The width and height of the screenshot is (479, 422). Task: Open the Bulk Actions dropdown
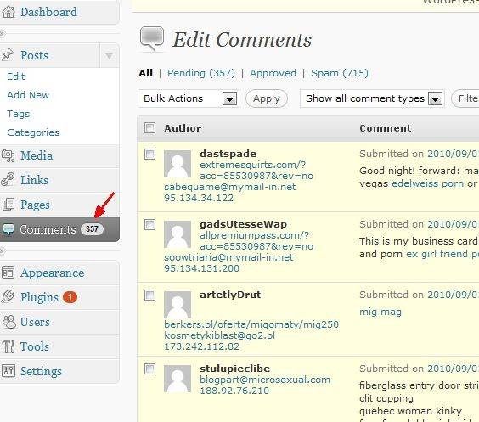[x=189, y=98]
